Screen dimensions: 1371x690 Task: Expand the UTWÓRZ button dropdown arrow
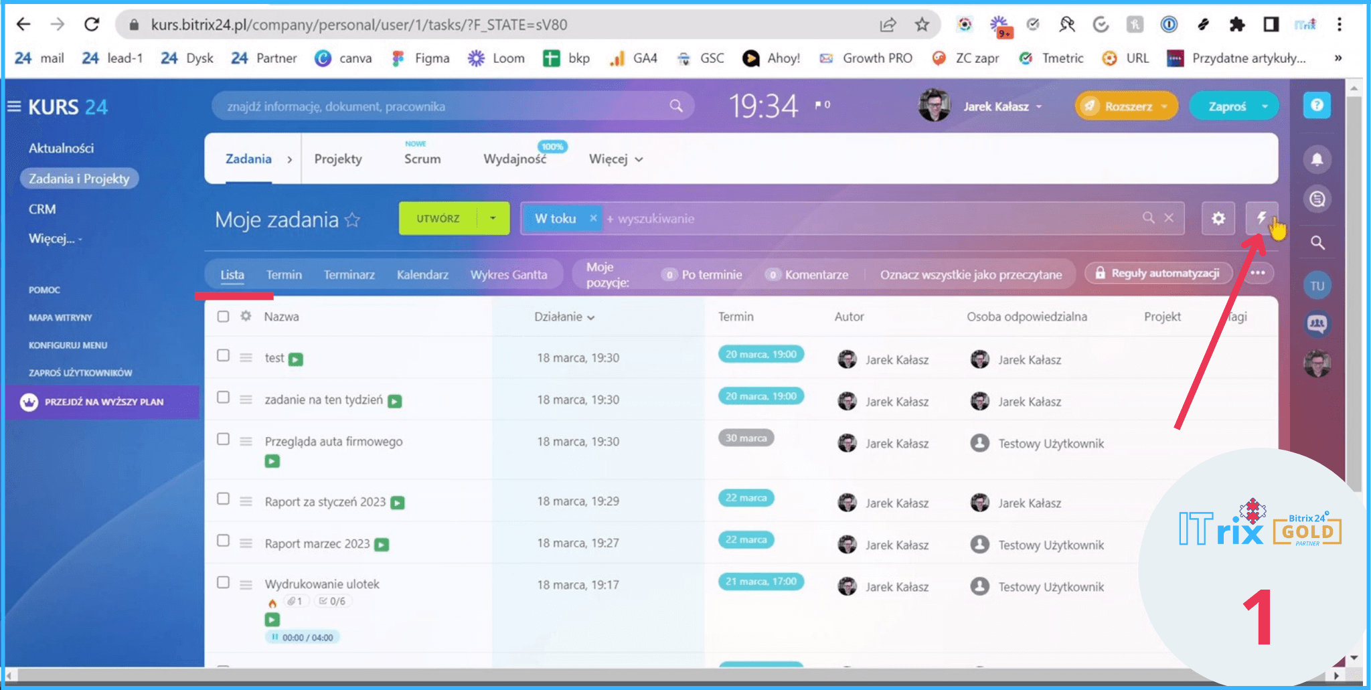click(493, 218)
